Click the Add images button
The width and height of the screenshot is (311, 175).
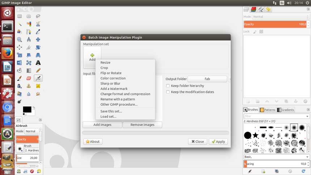click(102, 125)
